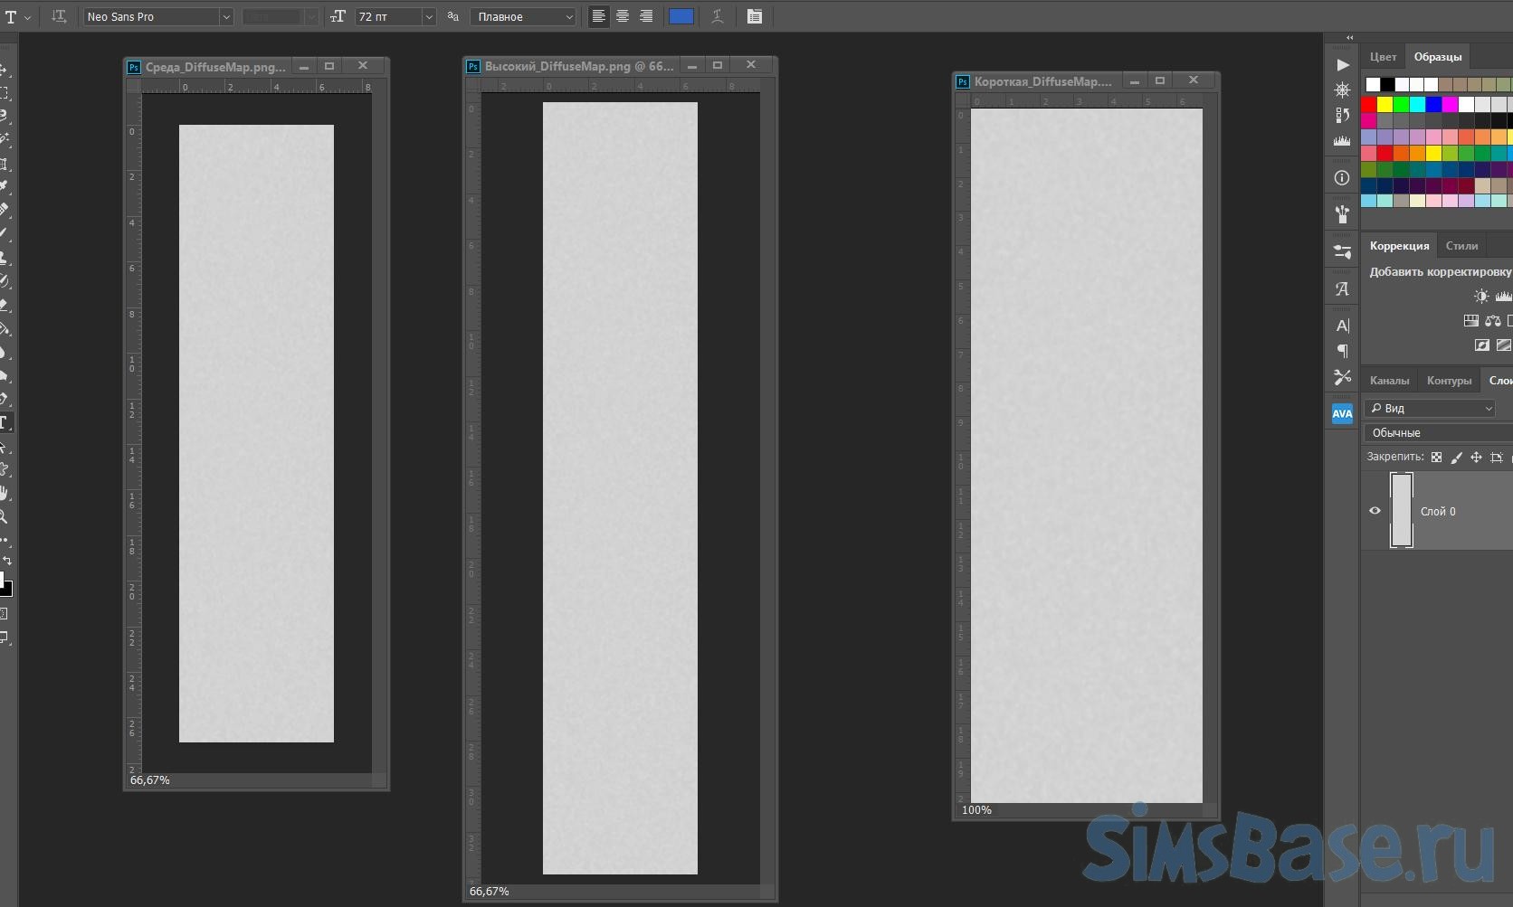Hide layer Слой 0 with eye icon
Image resolution: width=1513 pixels, height=907 pixels.
[x=1375, y=511]
